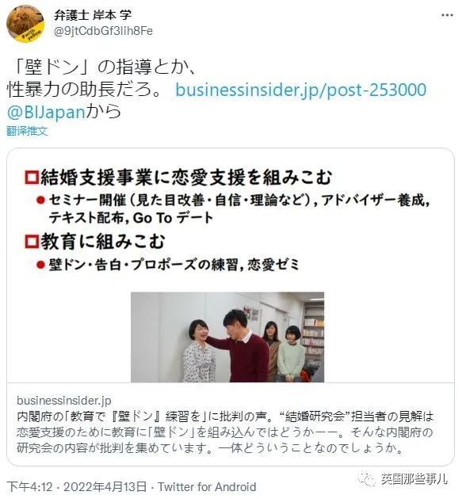Open the three-dot more options menu

point(447,15)
